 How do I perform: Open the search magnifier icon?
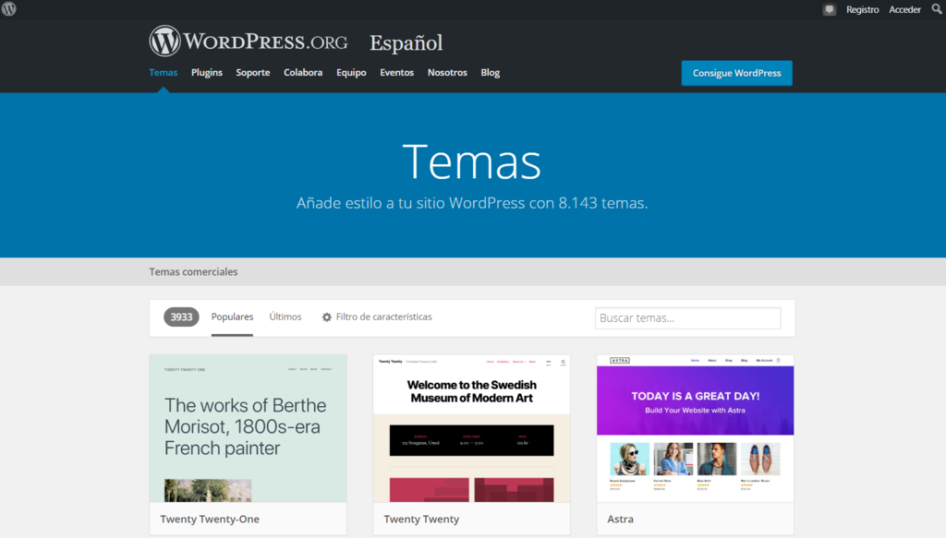936,9
